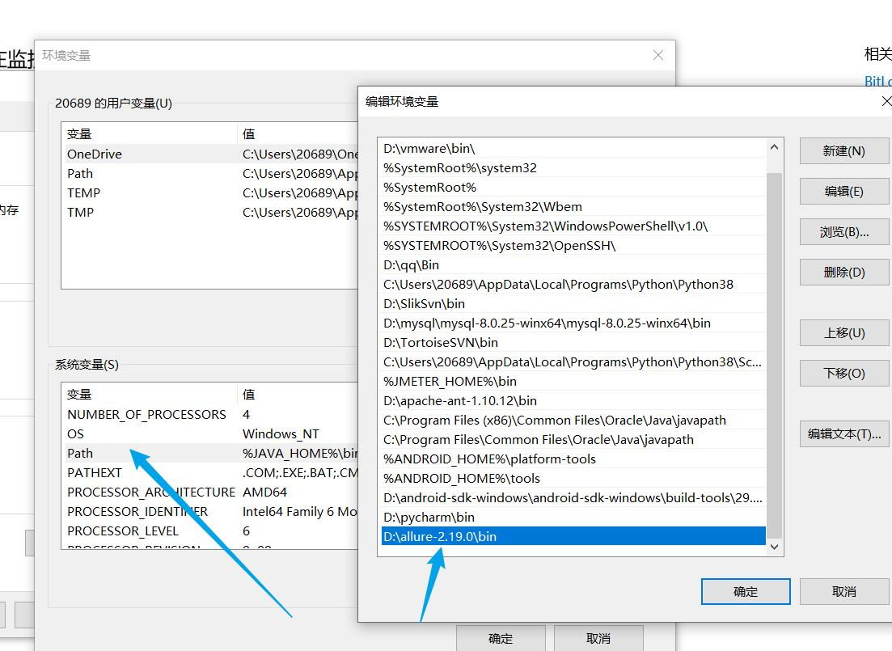The image size is (892, 651).
Task: Select D:\apache-ant-1.10.12\bin entry
Action: pos(573,400)
